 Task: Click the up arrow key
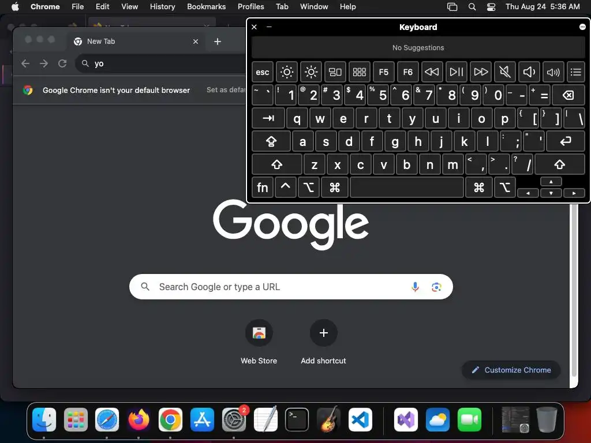pyautogui.click(x=551, y=182)
